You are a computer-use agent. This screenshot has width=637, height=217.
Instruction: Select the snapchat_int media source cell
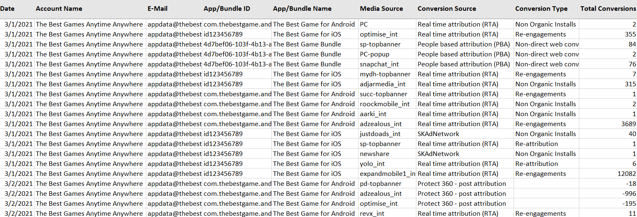(x=379, y=64)
